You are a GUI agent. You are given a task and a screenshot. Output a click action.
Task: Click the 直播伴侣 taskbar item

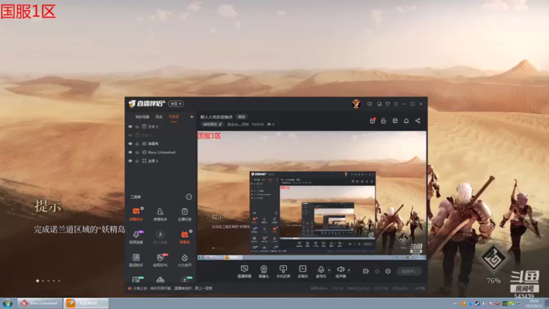(86, 304)
